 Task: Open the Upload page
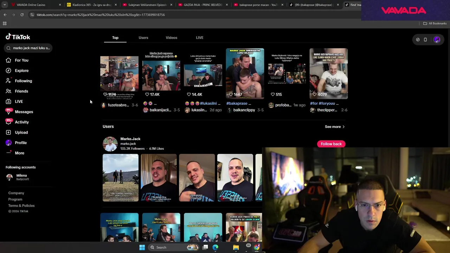point(21,132)
